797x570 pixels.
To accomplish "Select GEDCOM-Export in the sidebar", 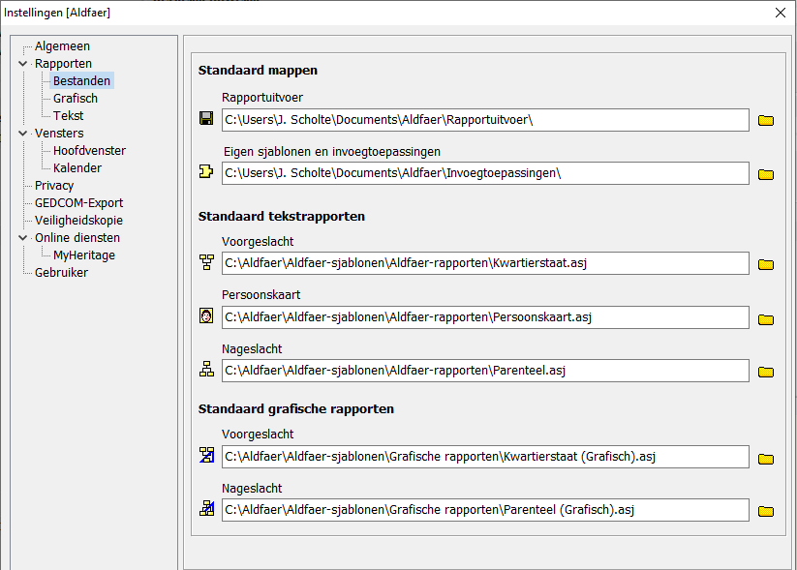I will click(78, 203).
